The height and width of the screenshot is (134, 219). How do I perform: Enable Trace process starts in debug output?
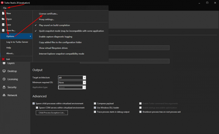point(95,112)
